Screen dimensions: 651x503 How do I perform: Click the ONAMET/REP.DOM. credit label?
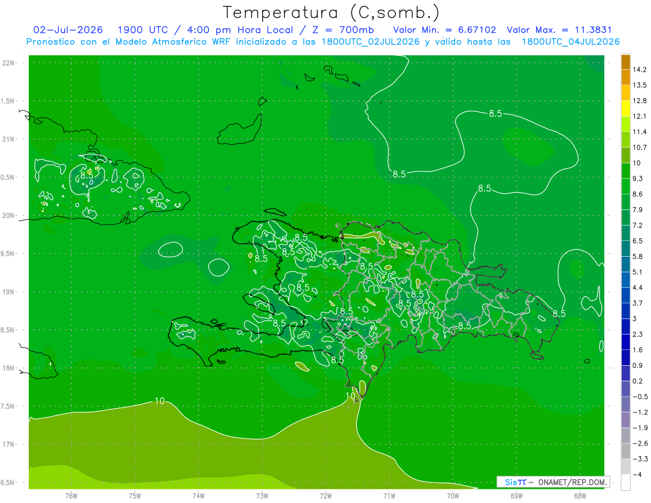click(x=572, y=482)
